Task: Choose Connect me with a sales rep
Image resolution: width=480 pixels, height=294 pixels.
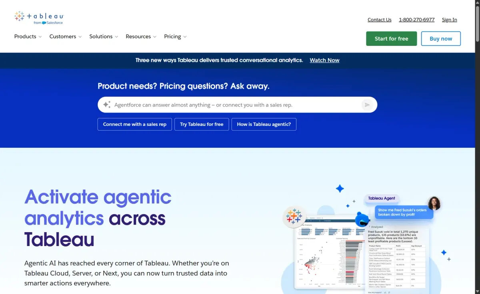Action: click(135, 124)
